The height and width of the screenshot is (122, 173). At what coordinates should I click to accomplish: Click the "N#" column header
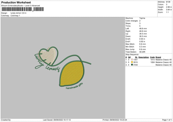tap(129, 57)
